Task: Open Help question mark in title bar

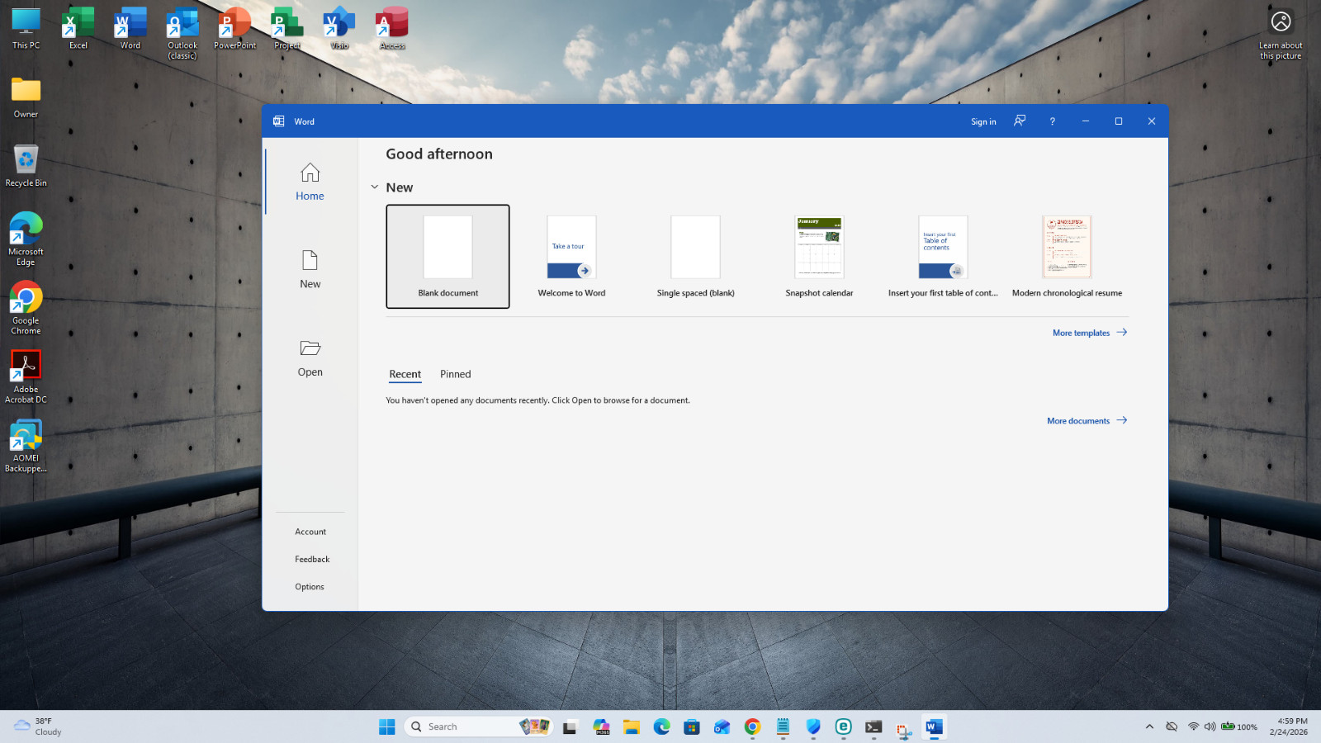Action: (1052, 121)
